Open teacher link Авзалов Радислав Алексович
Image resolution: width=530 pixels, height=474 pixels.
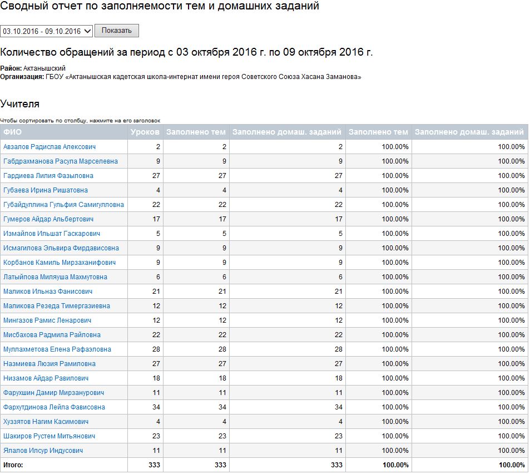(x=49, y=147)
